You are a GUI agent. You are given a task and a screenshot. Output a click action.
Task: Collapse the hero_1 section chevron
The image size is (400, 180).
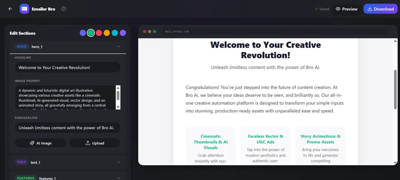(118, 47)
